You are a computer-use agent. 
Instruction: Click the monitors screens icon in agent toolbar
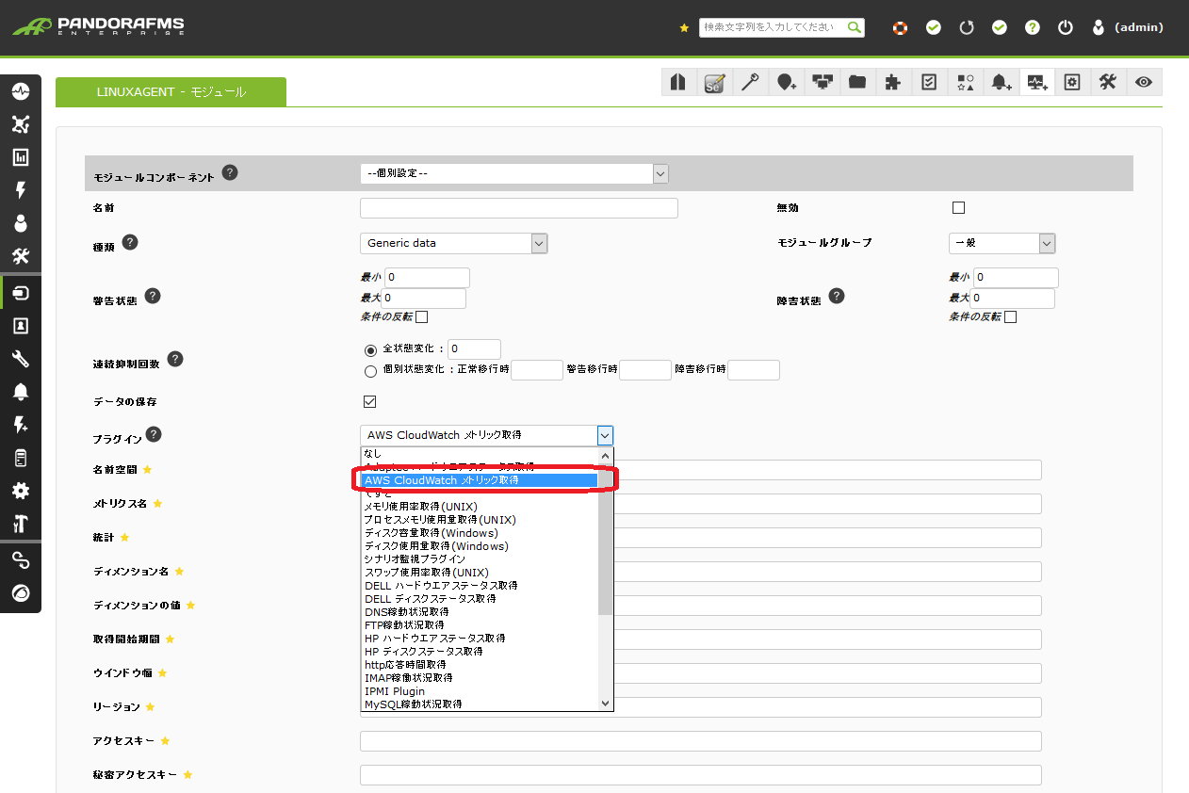[x=822, y=82]
